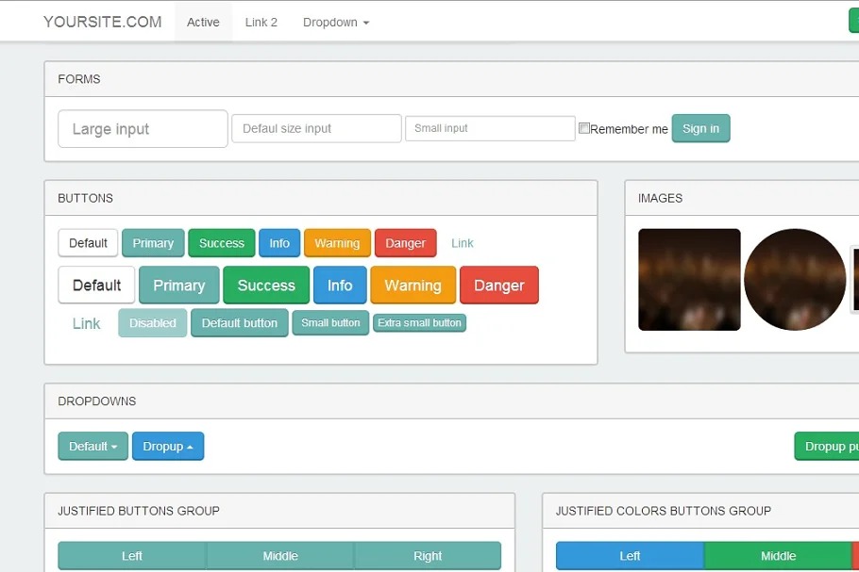859x572 pixels.
Task: Open the Dropdown menu in navbar
Action: 335,23
